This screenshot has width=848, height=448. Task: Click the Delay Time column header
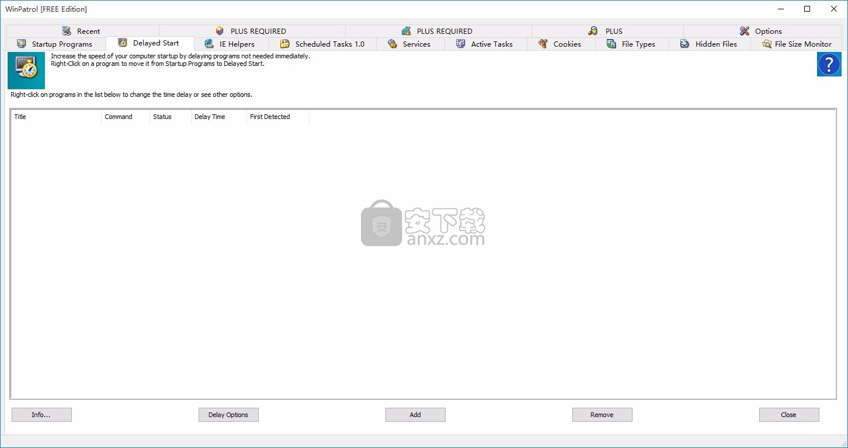pyautogui.click(x=219, y=117)
